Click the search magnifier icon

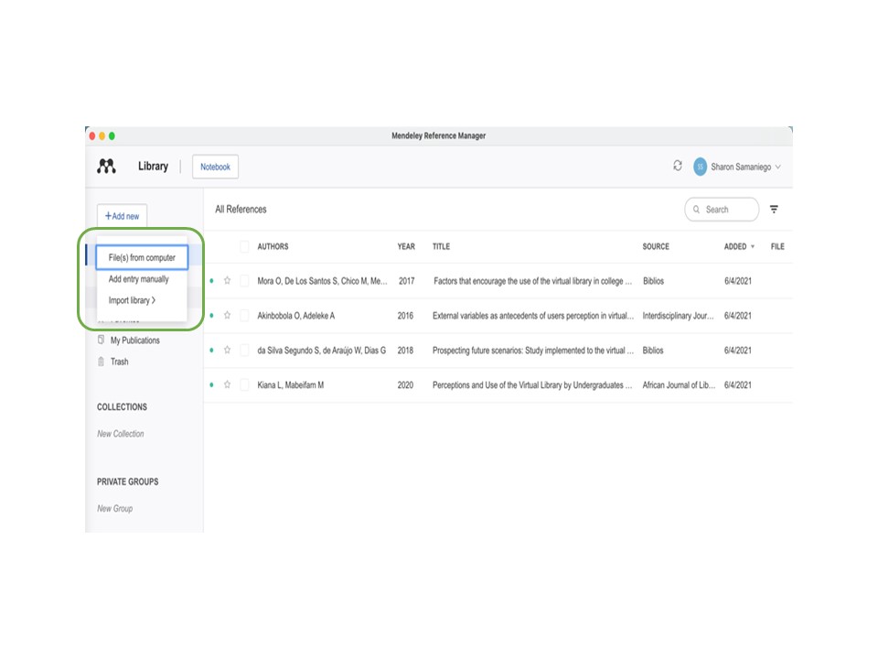click(x=697, y=210)
